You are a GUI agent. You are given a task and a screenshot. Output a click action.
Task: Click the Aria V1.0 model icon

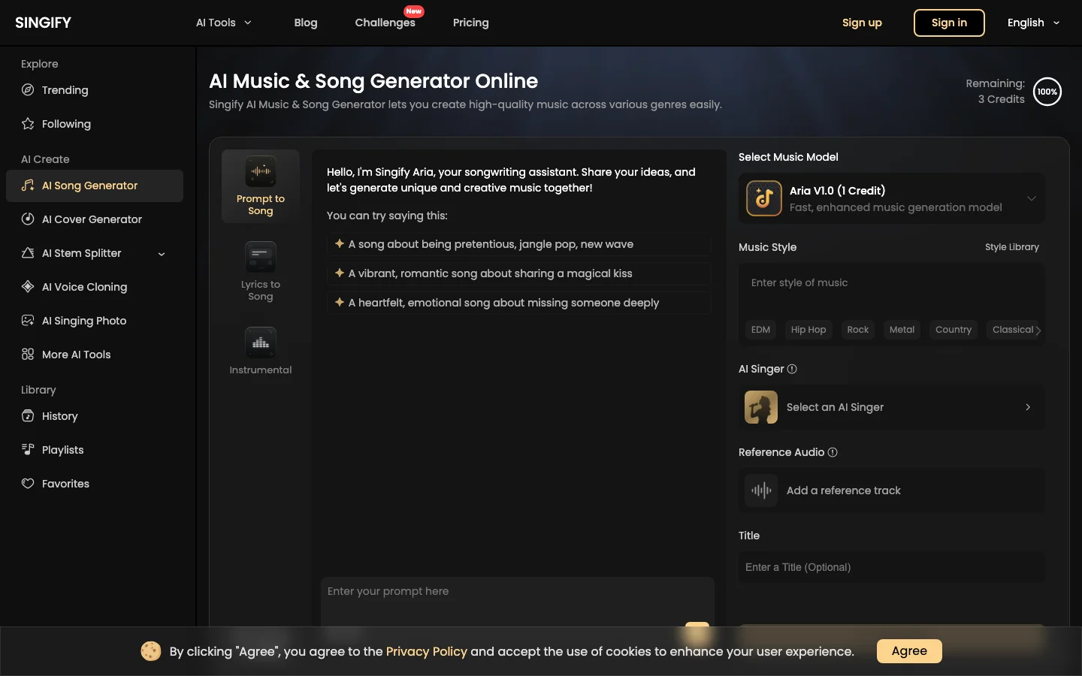coord(764,198)
